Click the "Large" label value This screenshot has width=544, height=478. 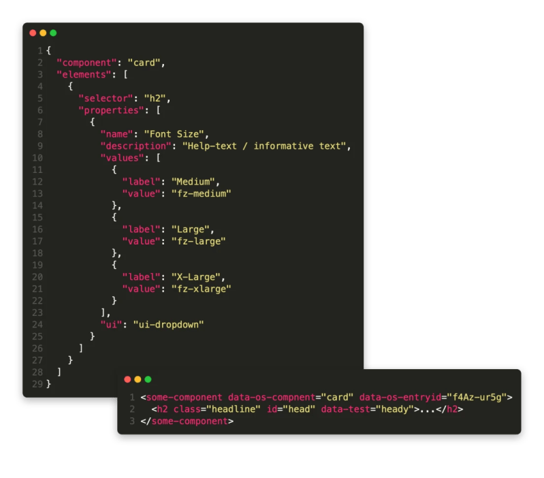[x=191, y=229]
